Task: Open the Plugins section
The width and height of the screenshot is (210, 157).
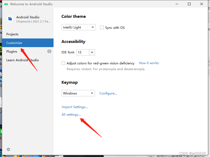Action: click(x=12, y=51)
